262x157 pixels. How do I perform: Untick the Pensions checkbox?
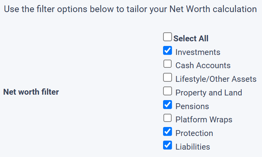(167, 104)
